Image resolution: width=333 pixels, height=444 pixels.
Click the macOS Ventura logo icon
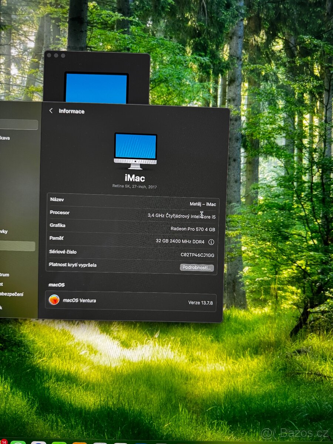pyautogui.click(x=54, y=300)
